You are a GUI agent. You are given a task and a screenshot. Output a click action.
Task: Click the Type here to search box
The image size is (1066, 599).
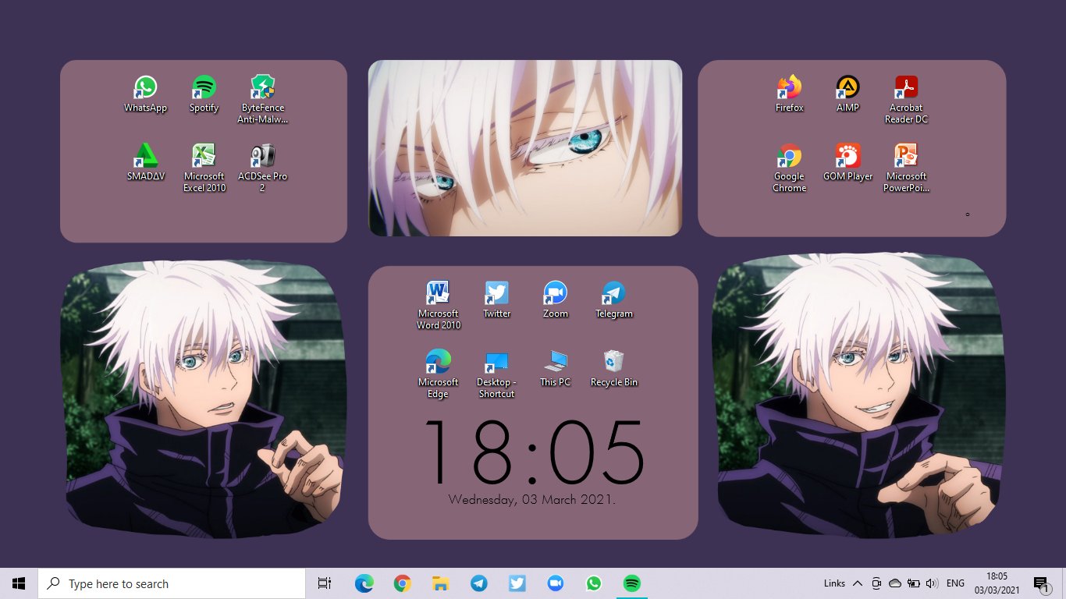click(x=172, y=583)
